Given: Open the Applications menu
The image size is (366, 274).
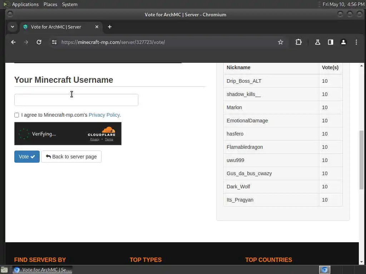Looking at the screenshot, I should (x=25, y=4).
